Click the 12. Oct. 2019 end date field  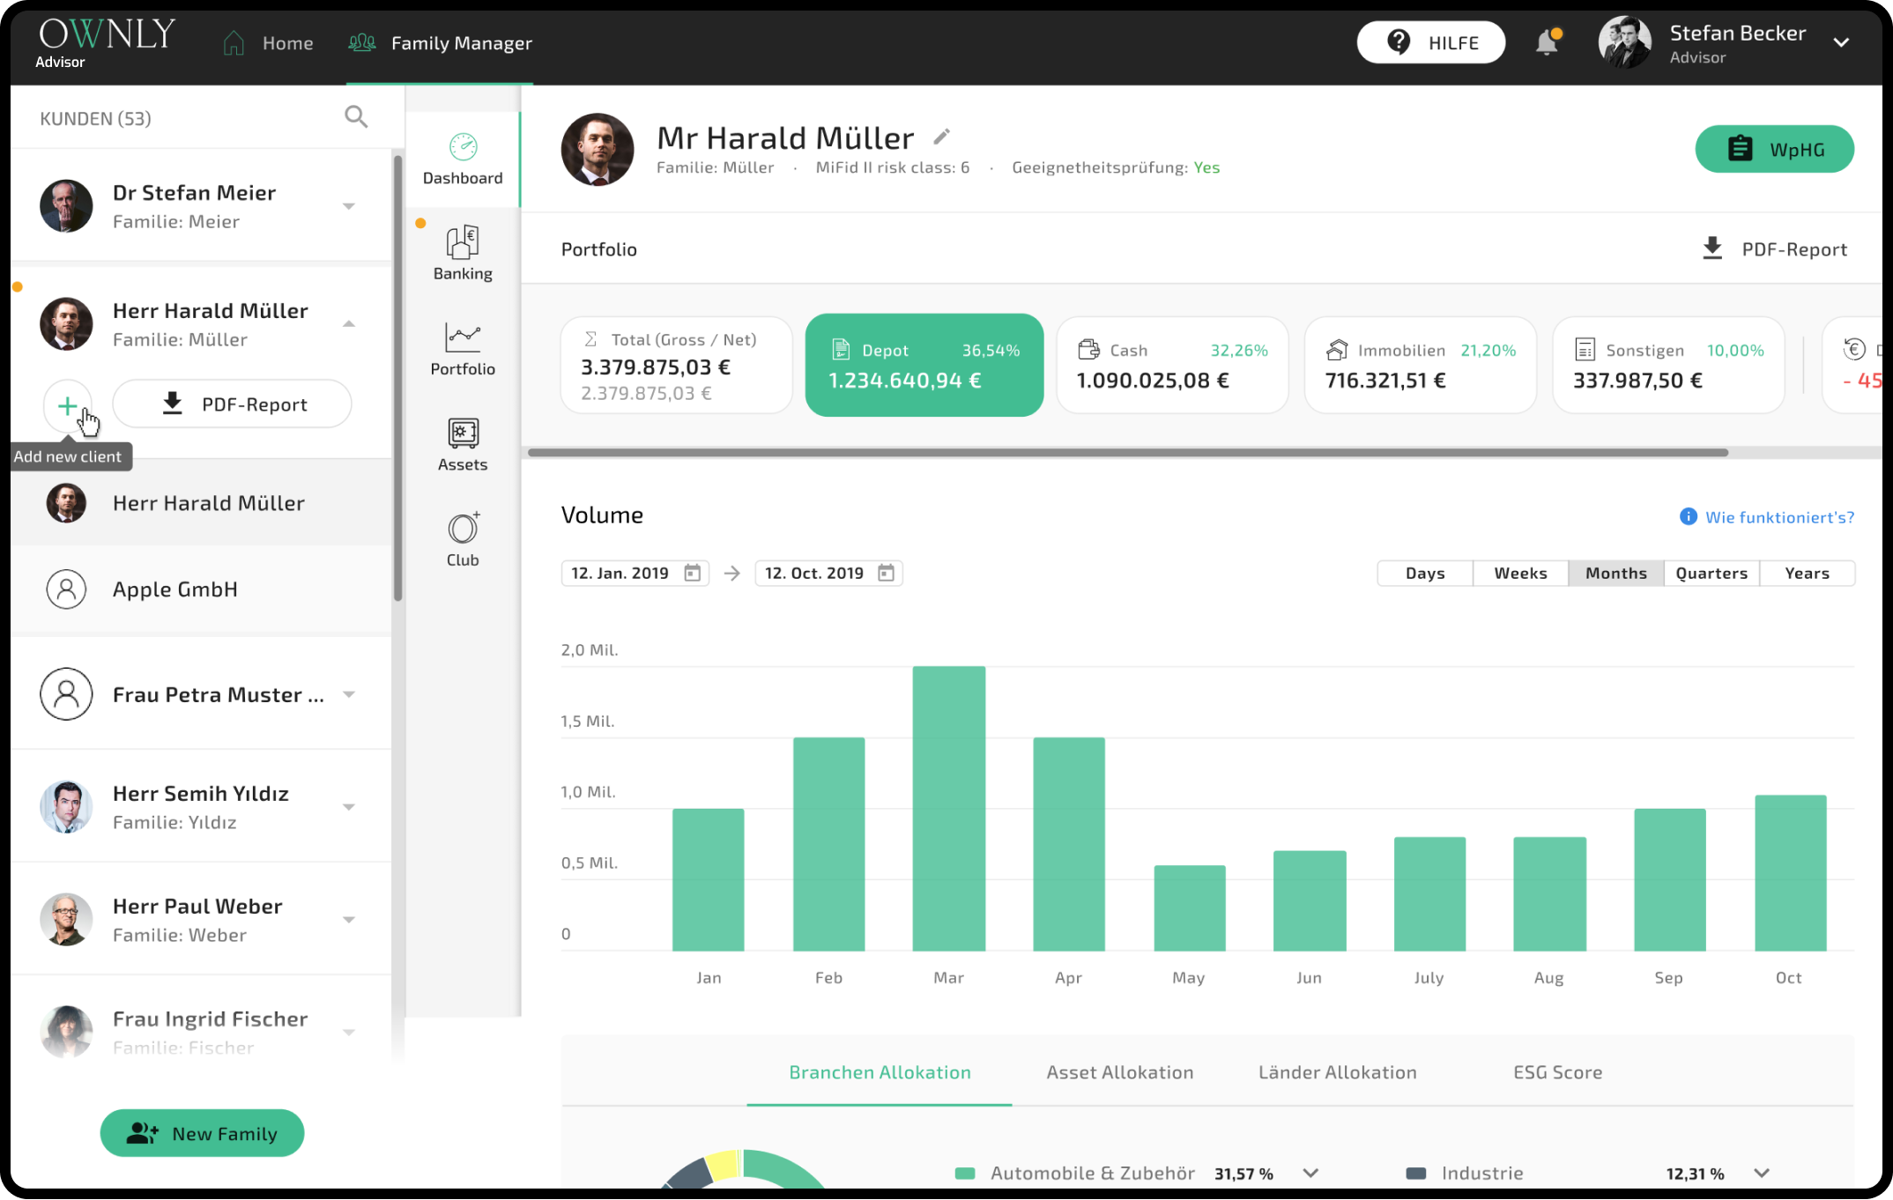tap(828, 573)
